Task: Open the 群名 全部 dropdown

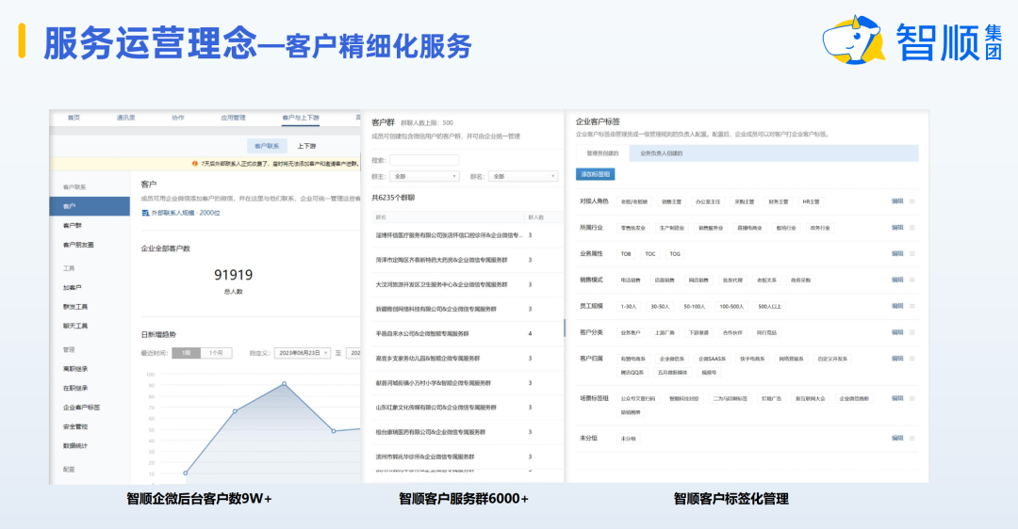Action: coord(523,176)
